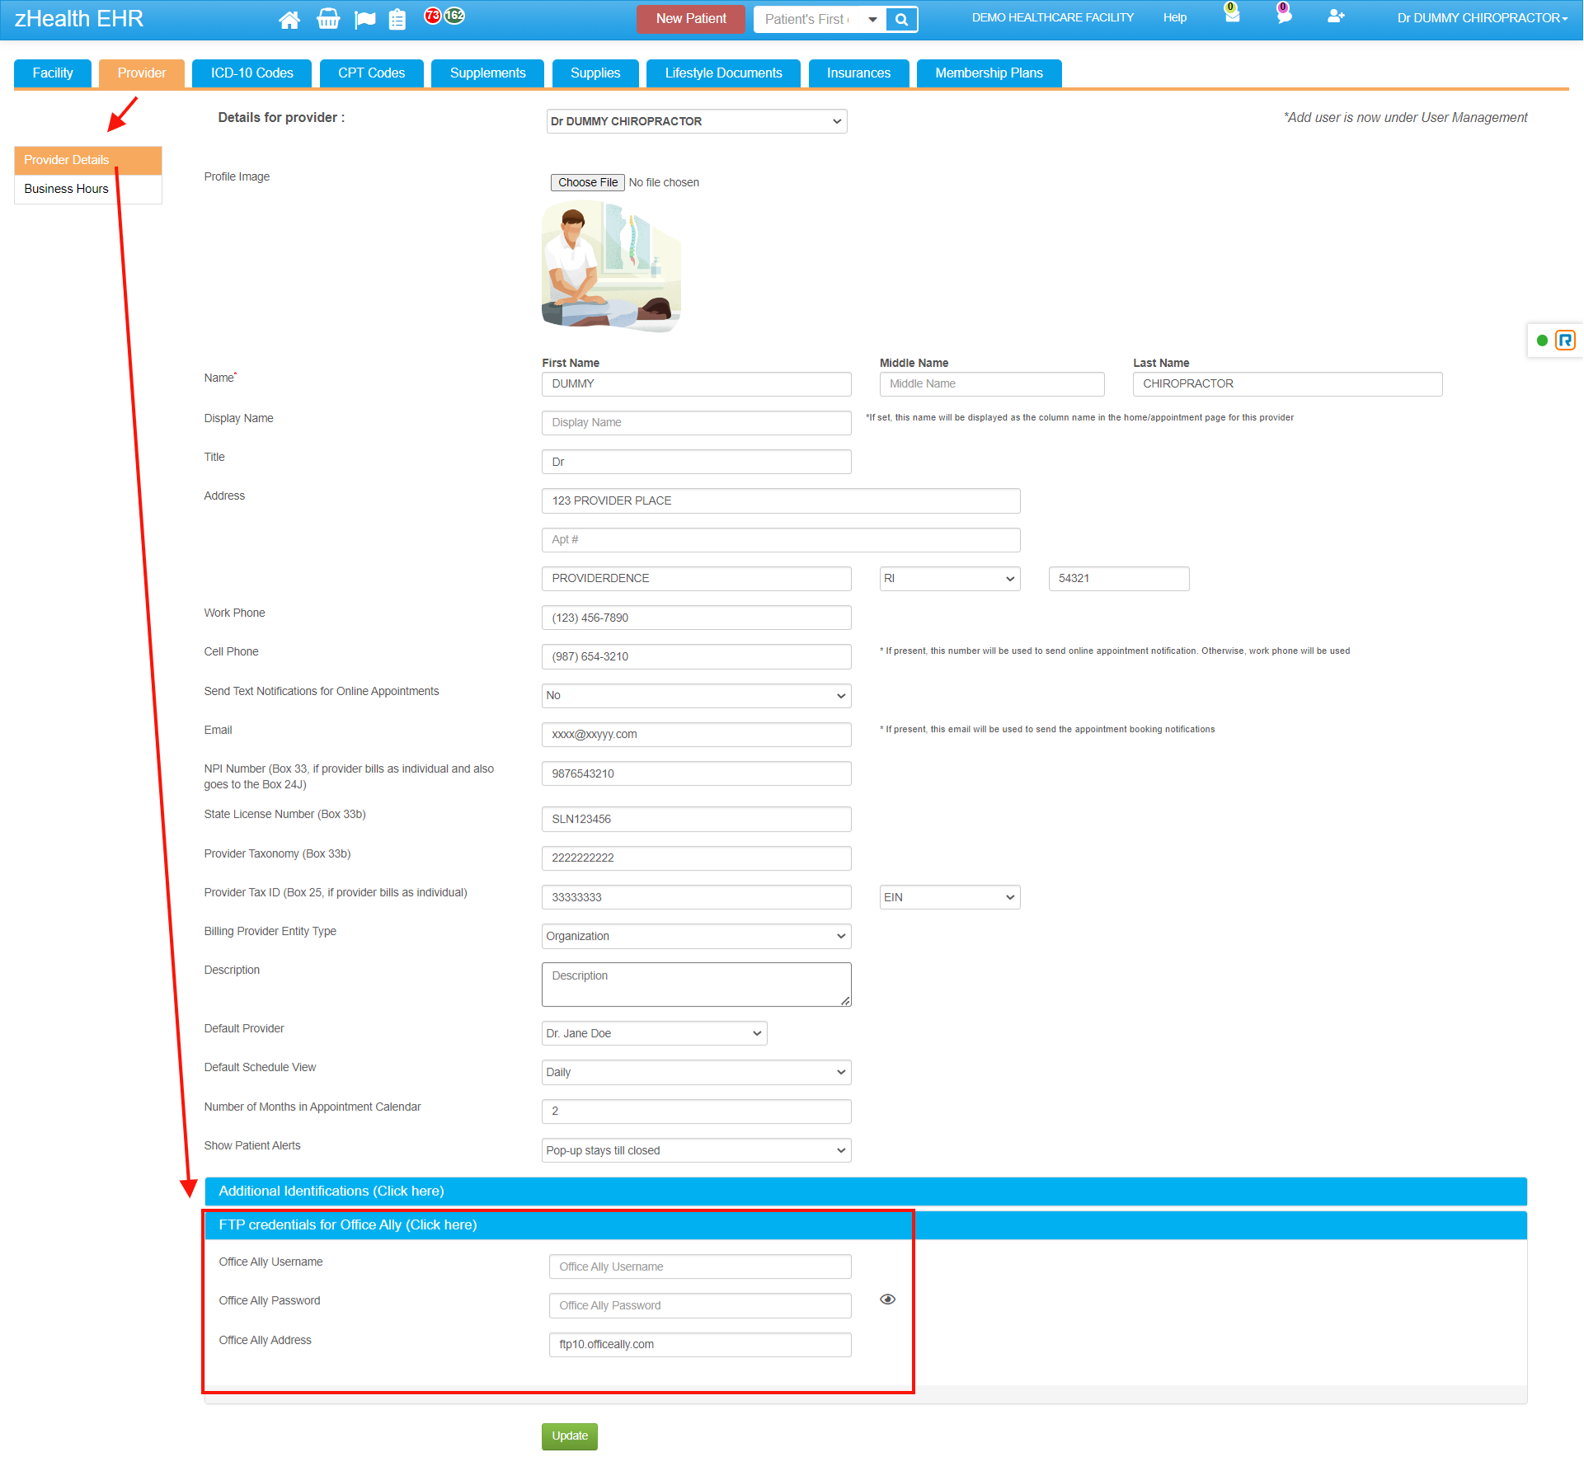
Task: Select the Provider tab
Action: [142, 73]
